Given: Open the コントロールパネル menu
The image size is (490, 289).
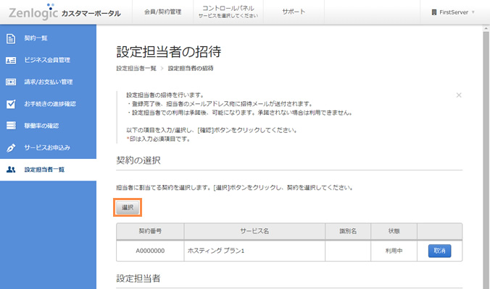Looking at the screenshot, I should point(228,12).
